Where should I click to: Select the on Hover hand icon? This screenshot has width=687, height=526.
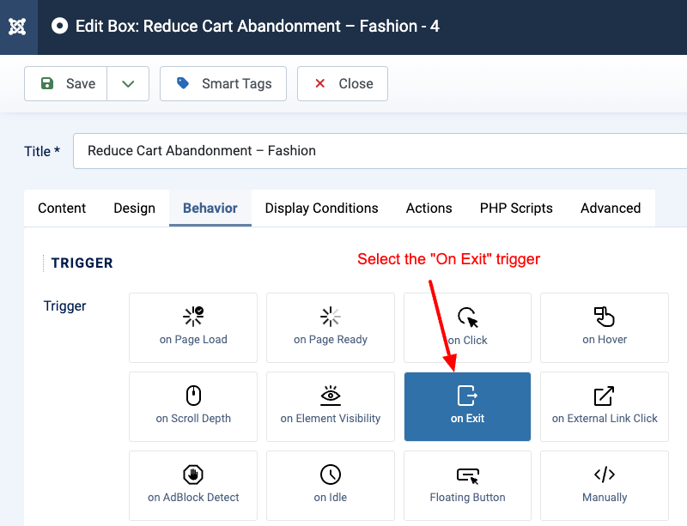pos(605,317)
